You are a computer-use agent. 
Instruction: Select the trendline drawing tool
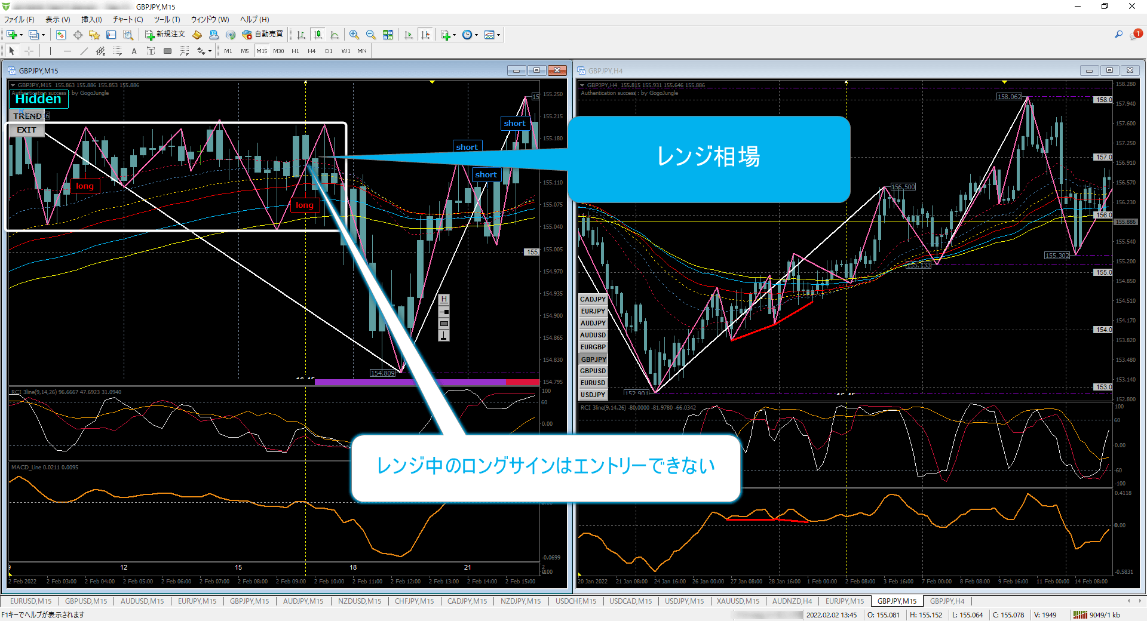coord(84,51)
